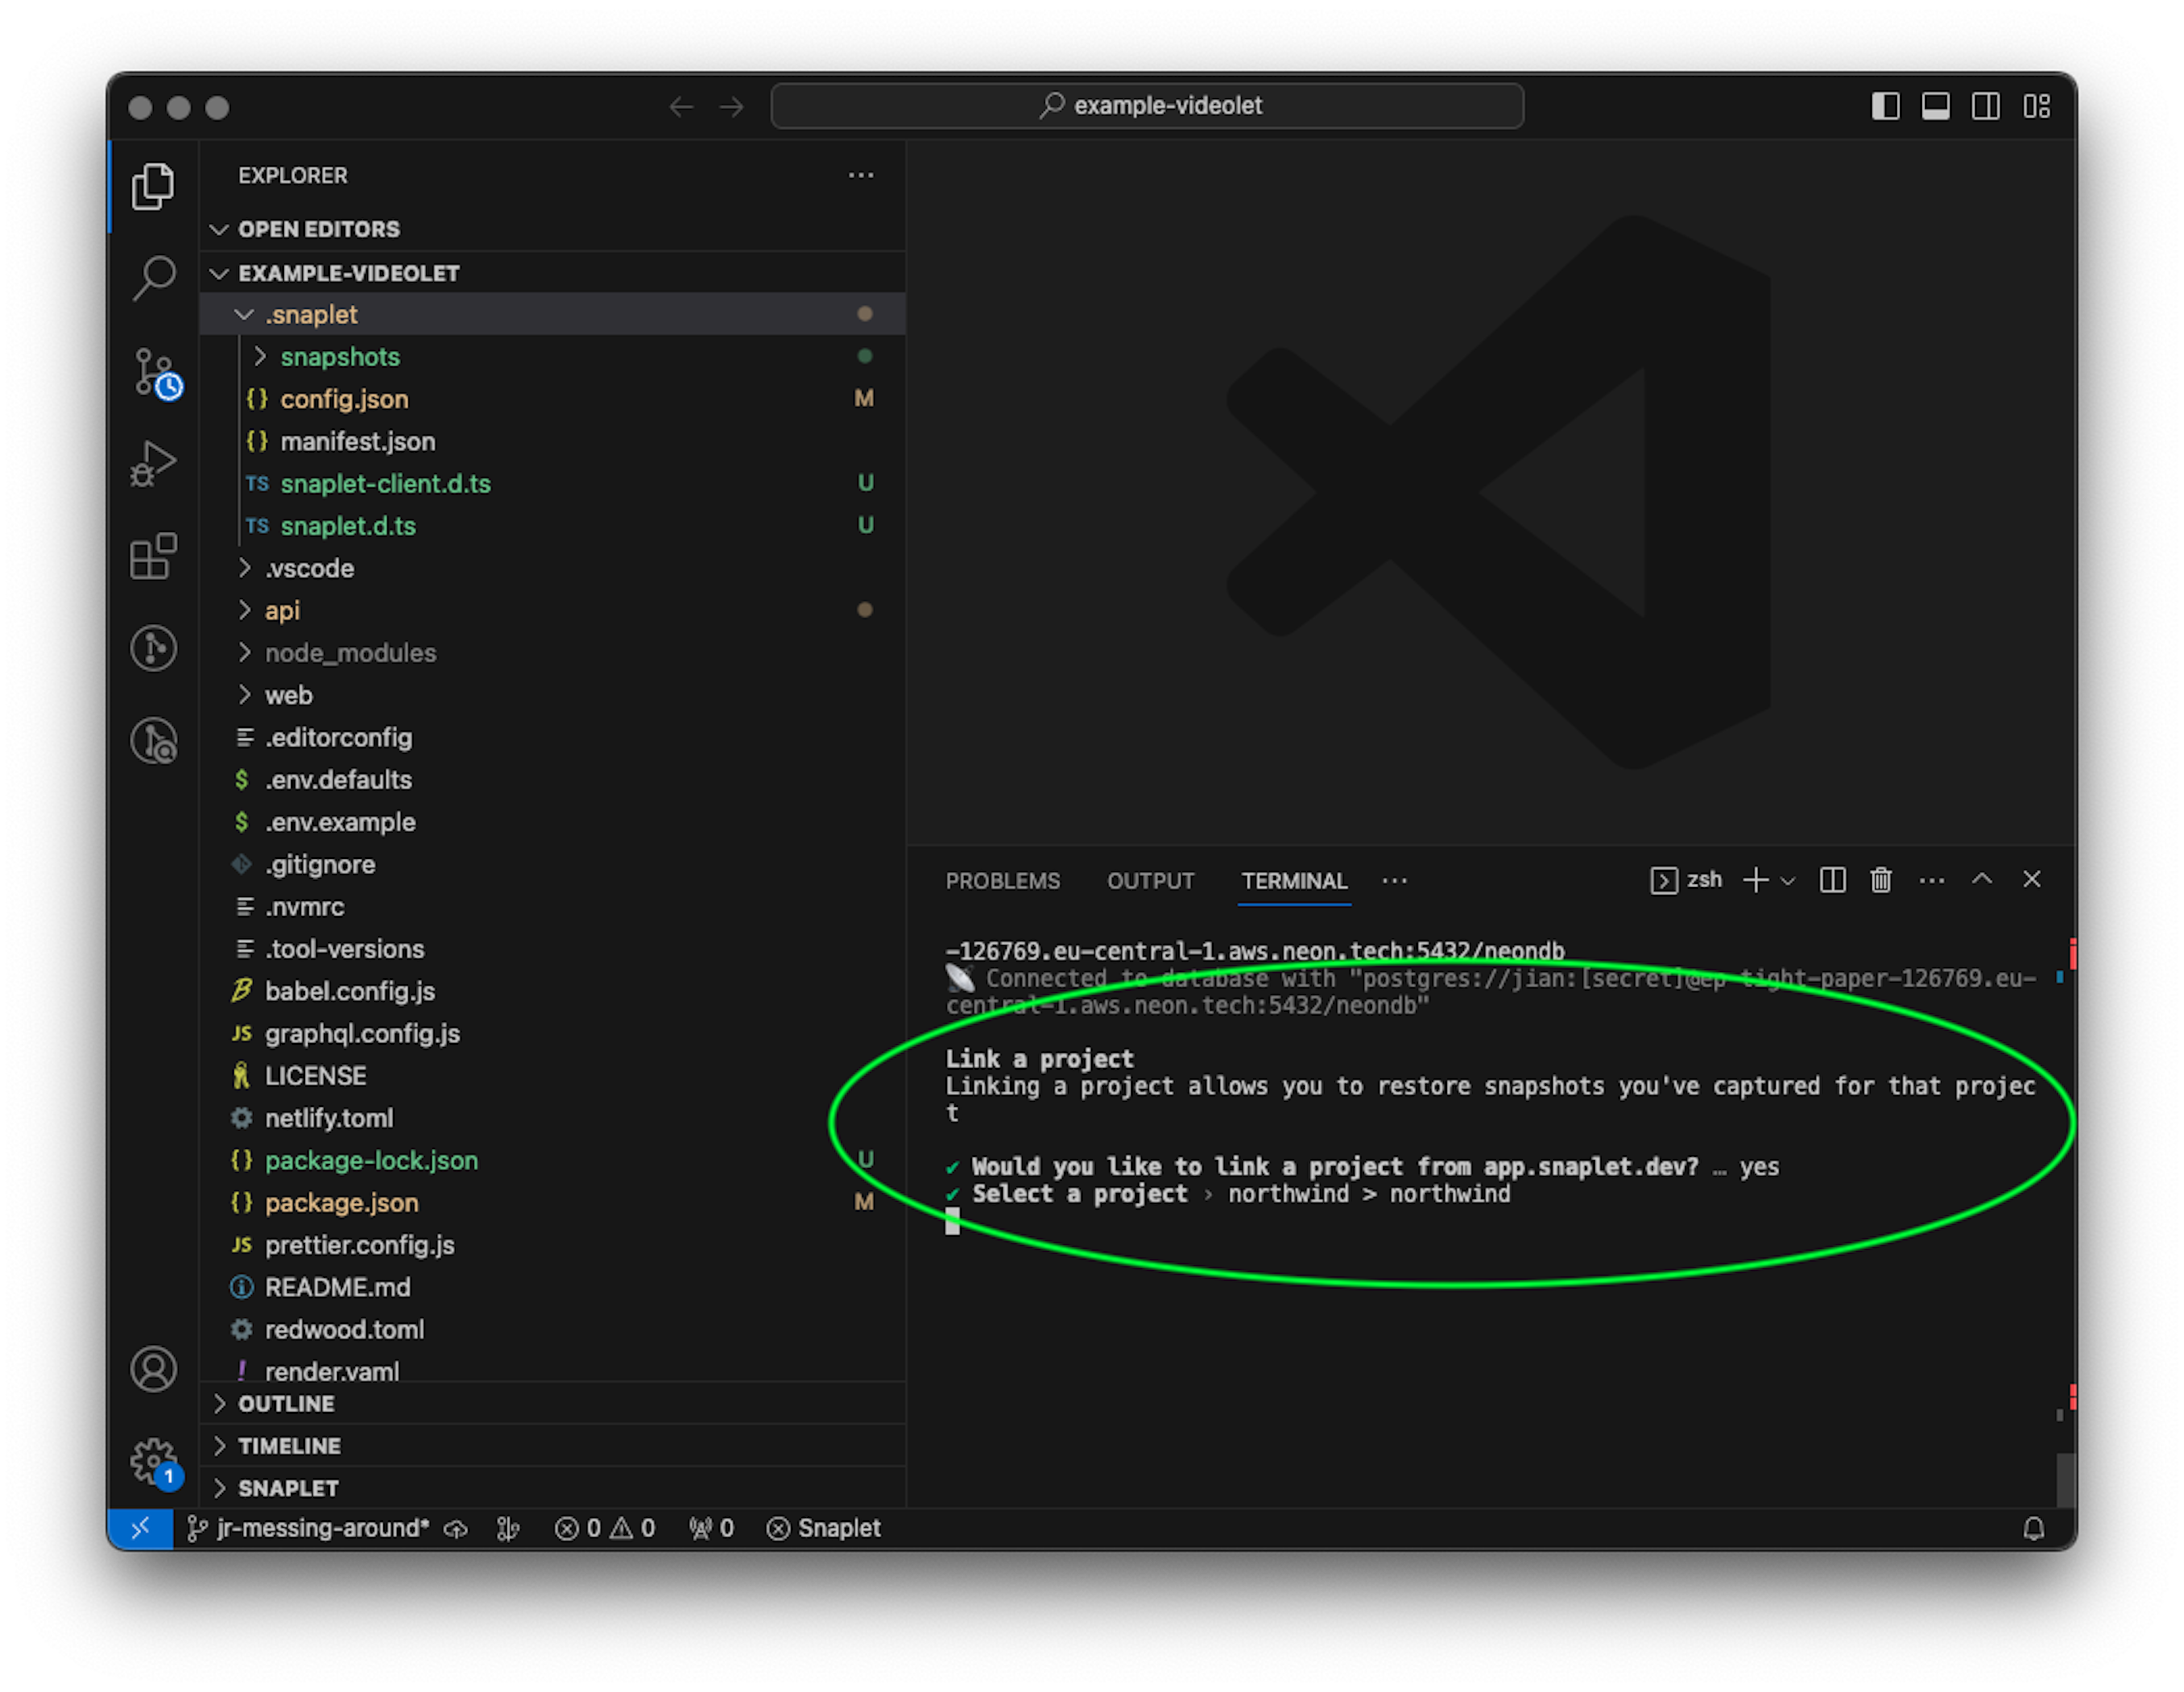Open the Search view icon
This screenshot has width=2184, height=1692.
tap(153, 278)
